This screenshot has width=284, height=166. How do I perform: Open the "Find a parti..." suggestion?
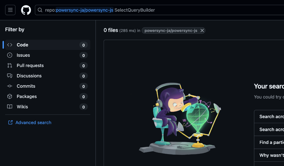(271, 142)
